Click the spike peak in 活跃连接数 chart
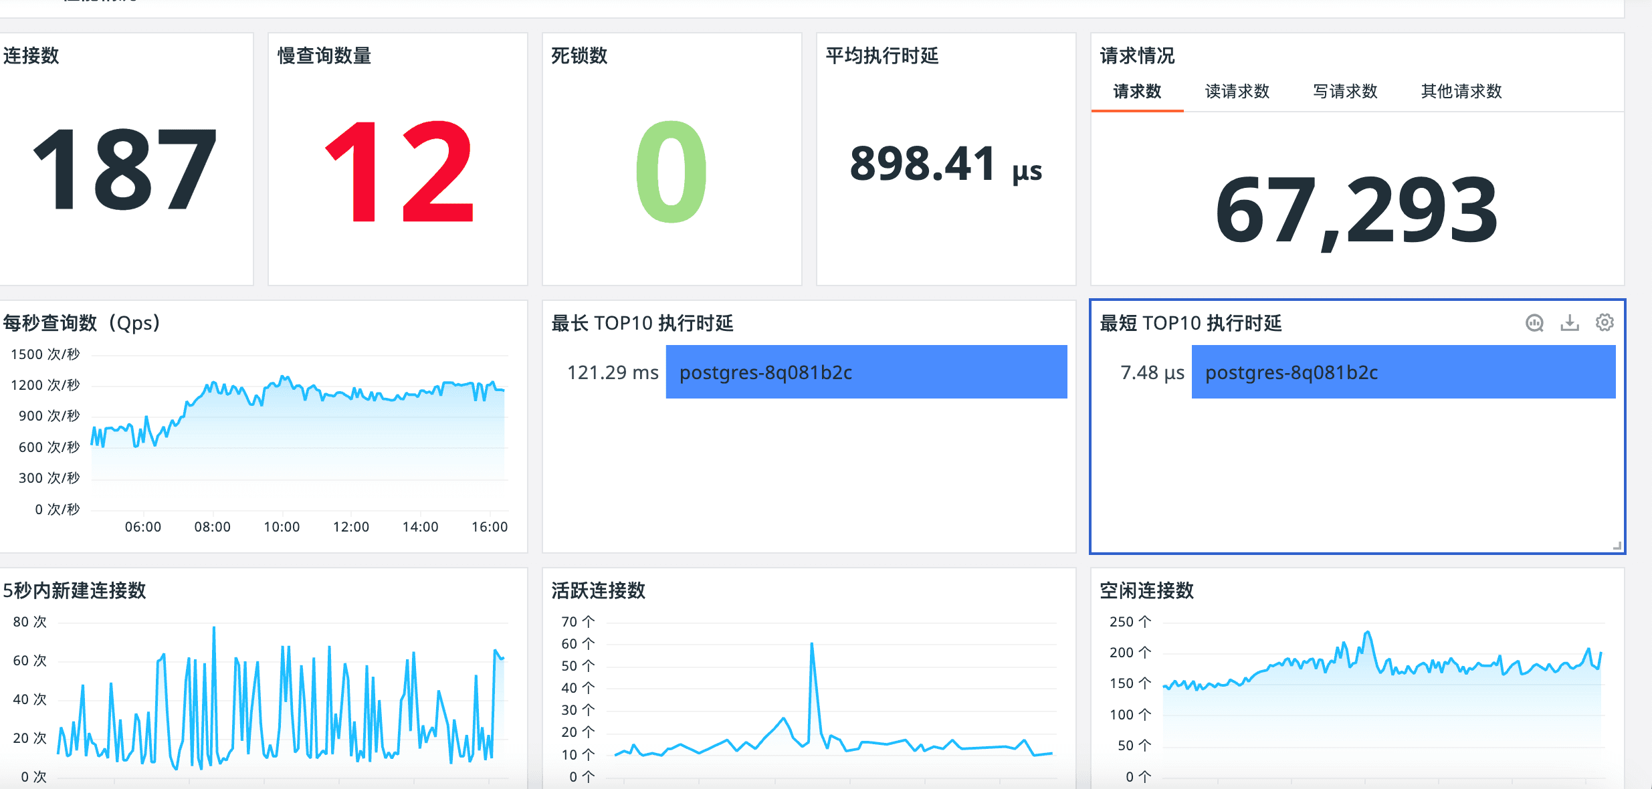The image size is (1652, 789). pyautogui.click(x=811, y=645)
